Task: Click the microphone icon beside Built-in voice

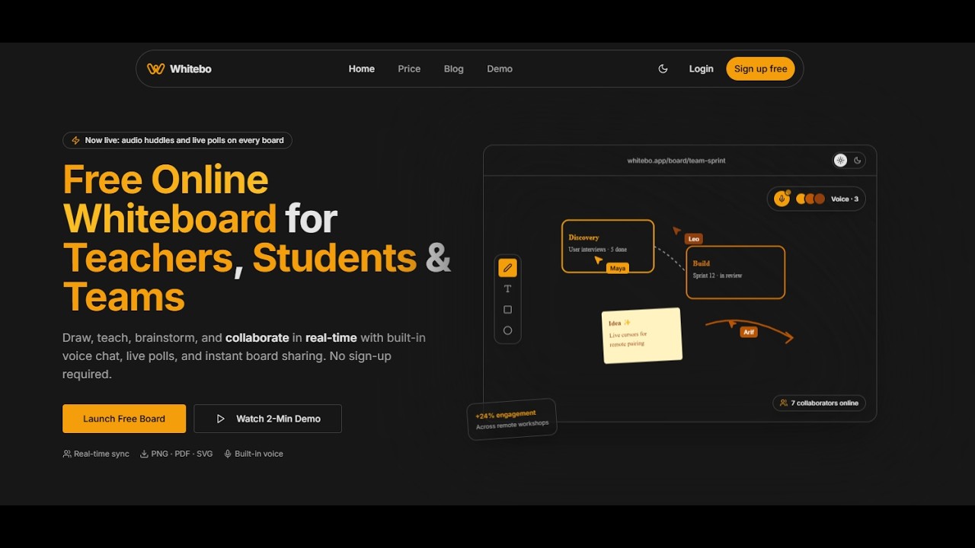Action: [228, 454]
